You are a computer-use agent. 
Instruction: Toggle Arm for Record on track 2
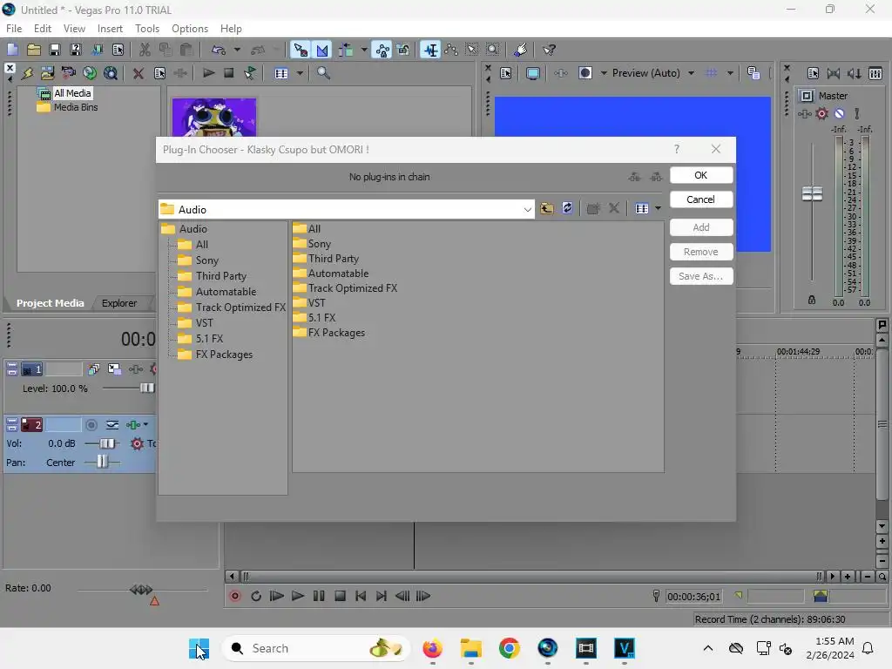(91, 425)
